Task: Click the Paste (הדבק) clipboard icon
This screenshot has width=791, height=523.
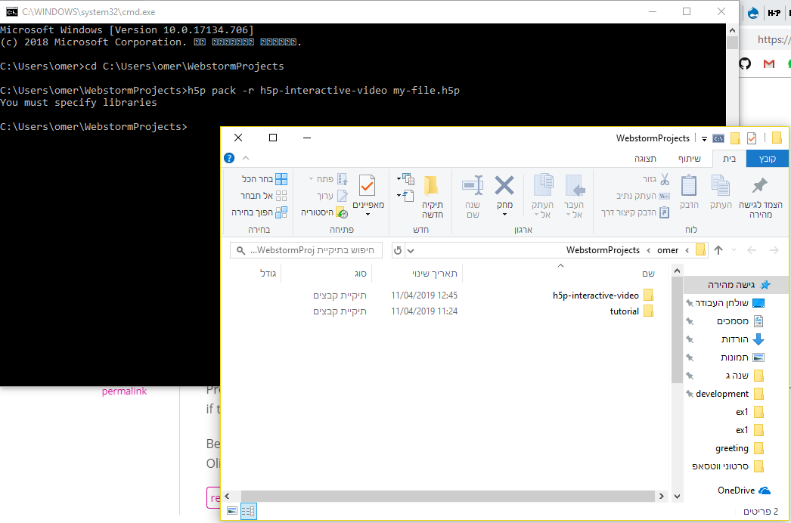Action: pyautogui.click(x=689, y=185)
